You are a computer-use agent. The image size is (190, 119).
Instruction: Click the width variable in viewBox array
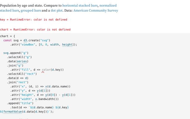pos(54,45)
